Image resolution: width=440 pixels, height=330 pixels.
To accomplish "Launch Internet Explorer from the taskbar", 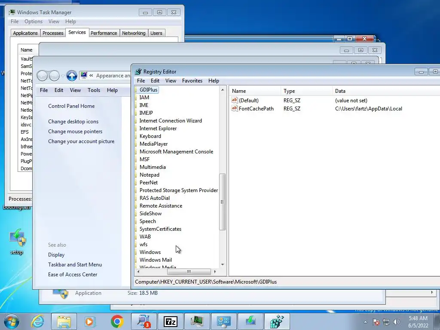I will (x=38, y=321).
